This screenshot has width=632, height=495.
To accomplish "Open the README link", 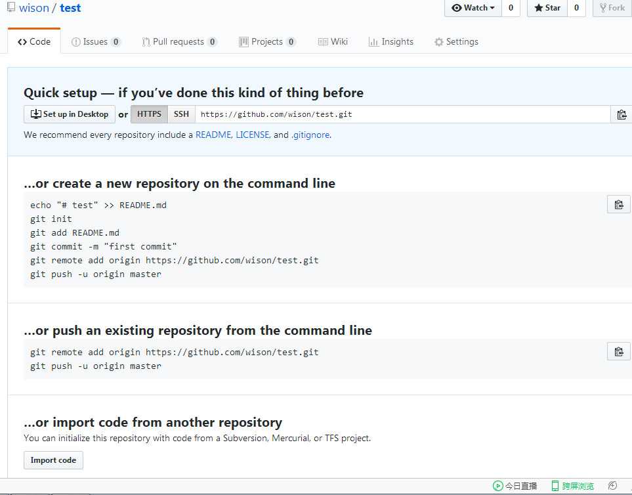I will pos(213,135).
